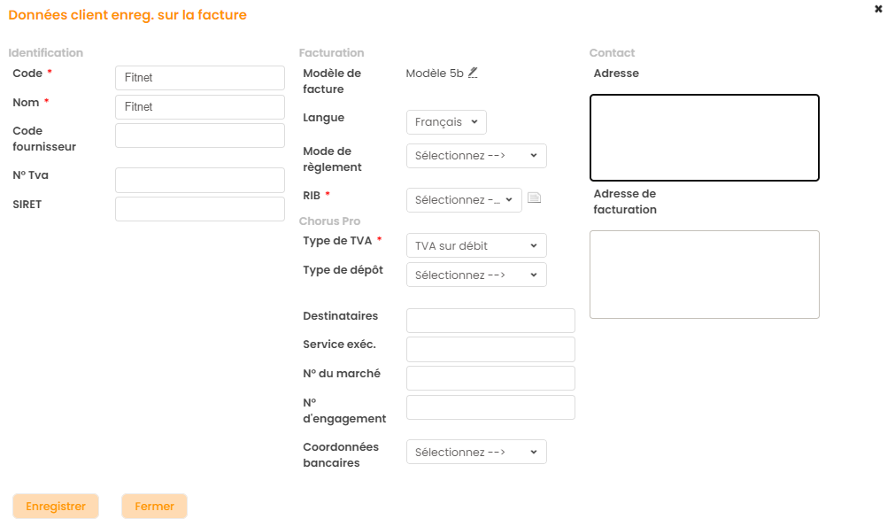Expand the Type de dépôt dropdown
887x519 pixels.
pyautogui.click(x=476, y=275)
